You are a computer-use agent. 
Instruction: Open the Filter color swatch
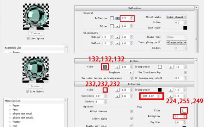(112, 26)
